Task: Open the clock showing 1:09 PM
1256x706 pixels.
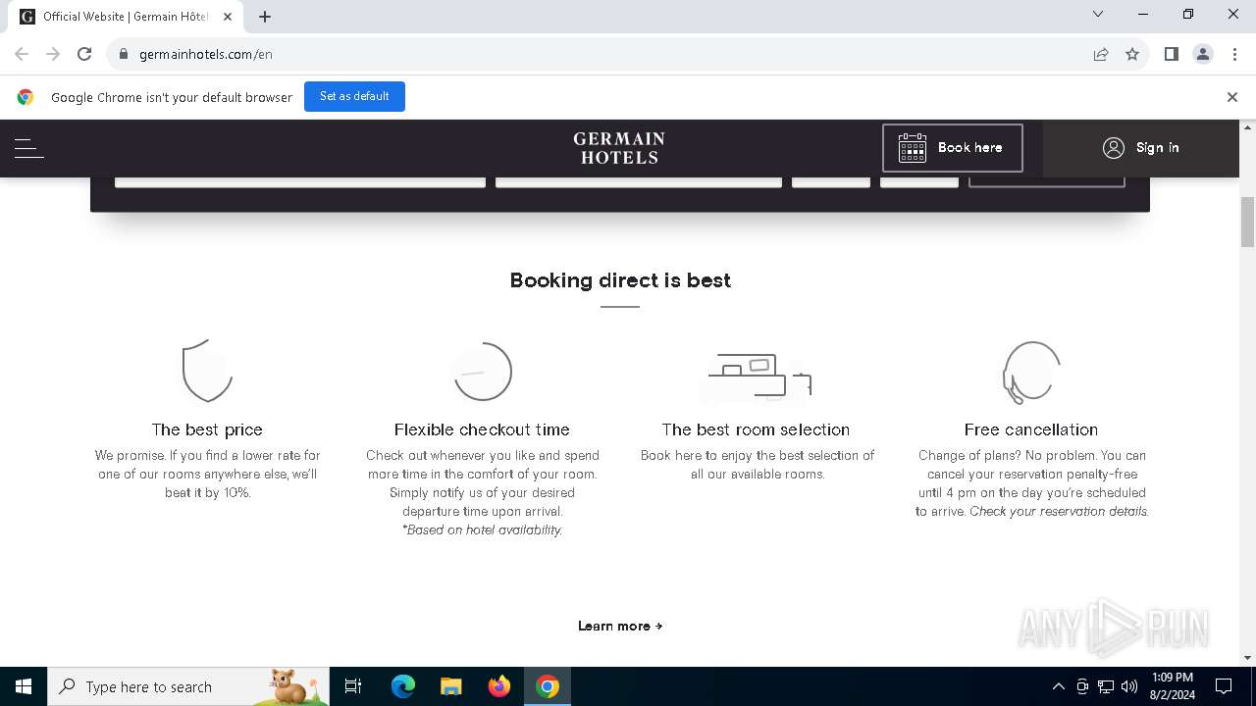Action: 1173,686
